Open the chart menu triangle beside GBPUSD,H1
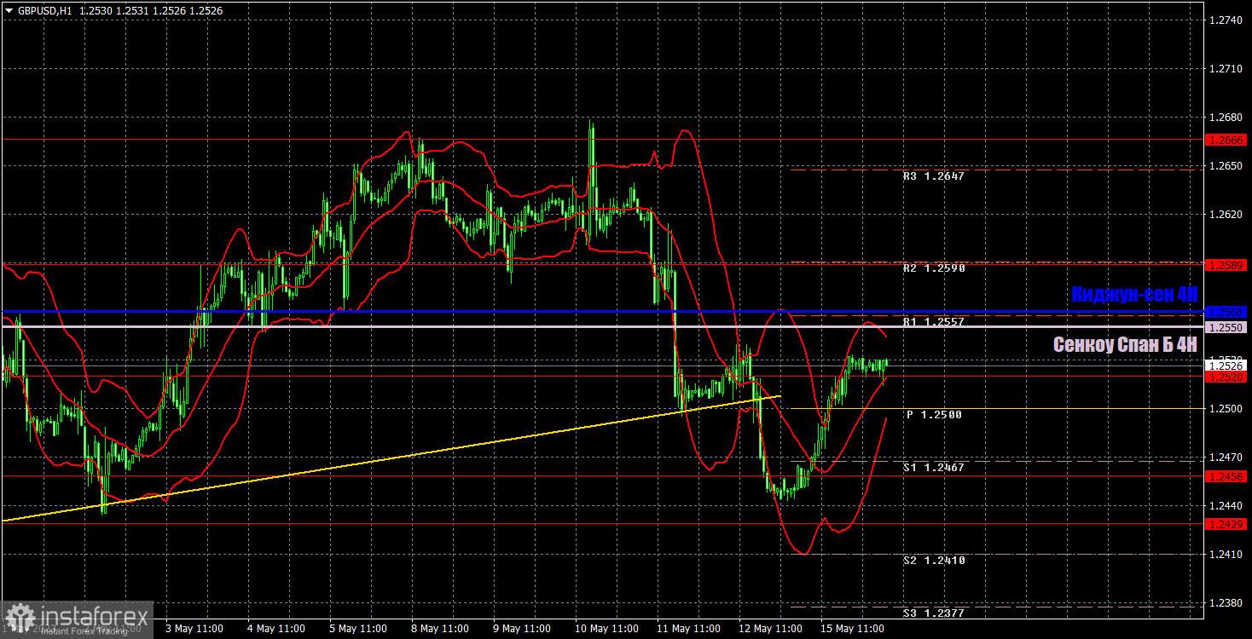 (9, 10)
